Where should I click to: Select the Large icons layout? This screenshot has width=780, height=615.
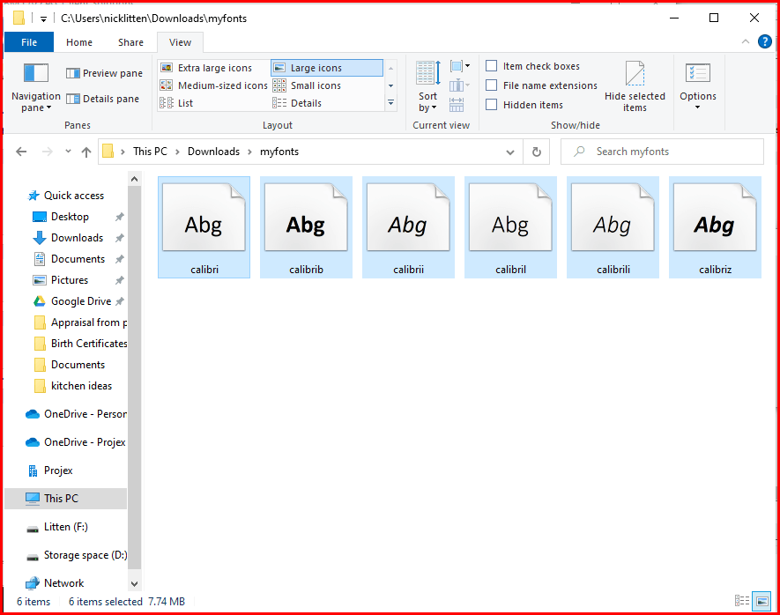click(327, 68)
